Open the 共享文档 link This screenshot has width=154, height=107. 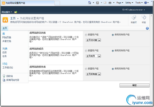tap(7, 41)
